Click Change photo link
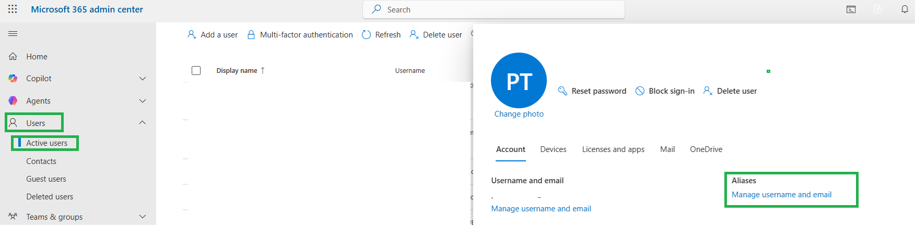 (519, 114)
